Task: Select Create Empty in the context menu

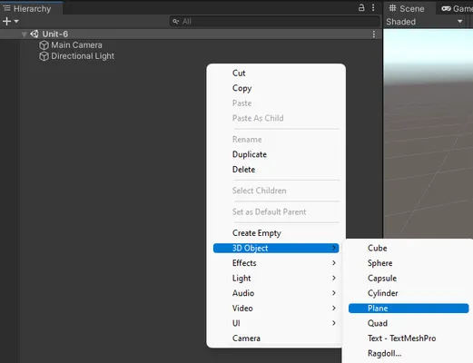Action: tap(257, 233)
